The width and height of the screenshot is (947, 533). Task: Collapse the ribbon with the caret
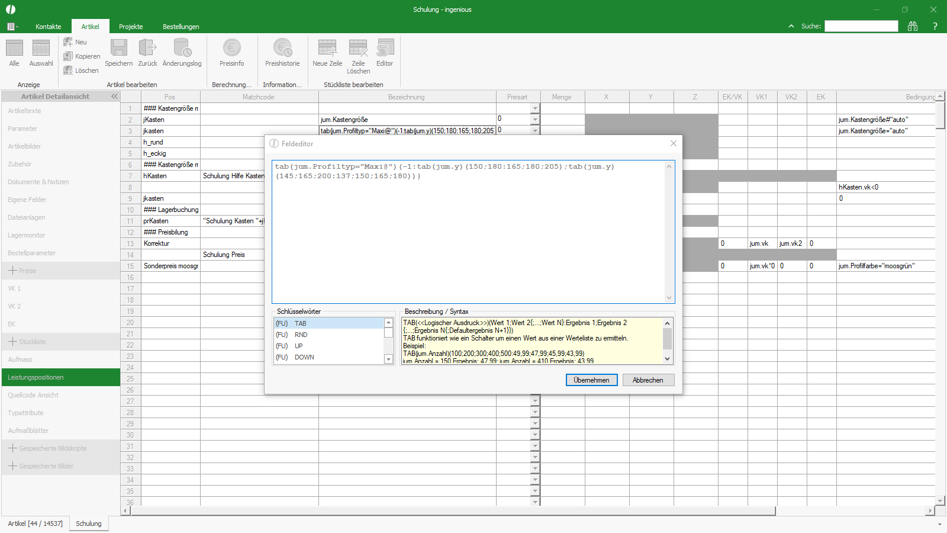tap(791, 26)
